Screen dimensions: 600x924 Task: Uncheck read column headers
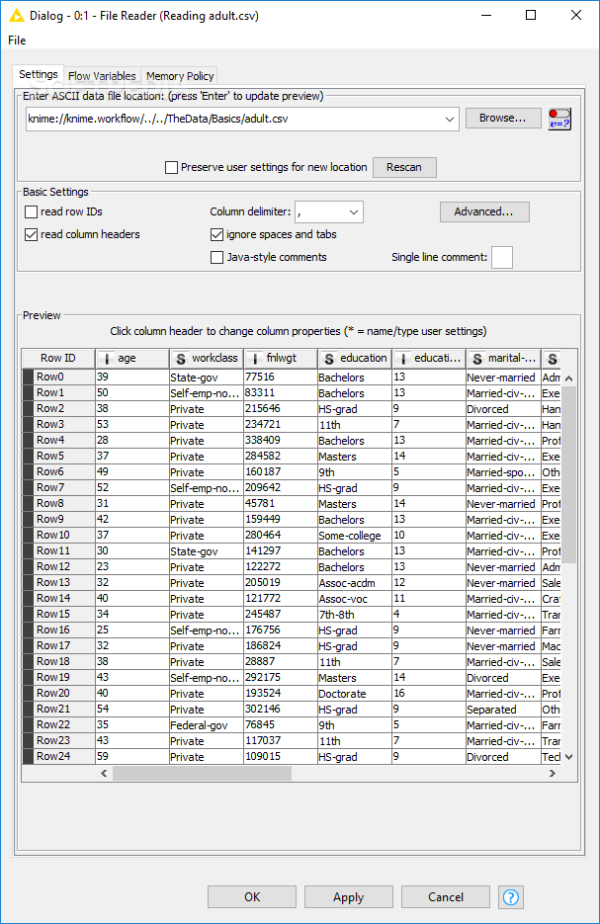tap(32, 234)
